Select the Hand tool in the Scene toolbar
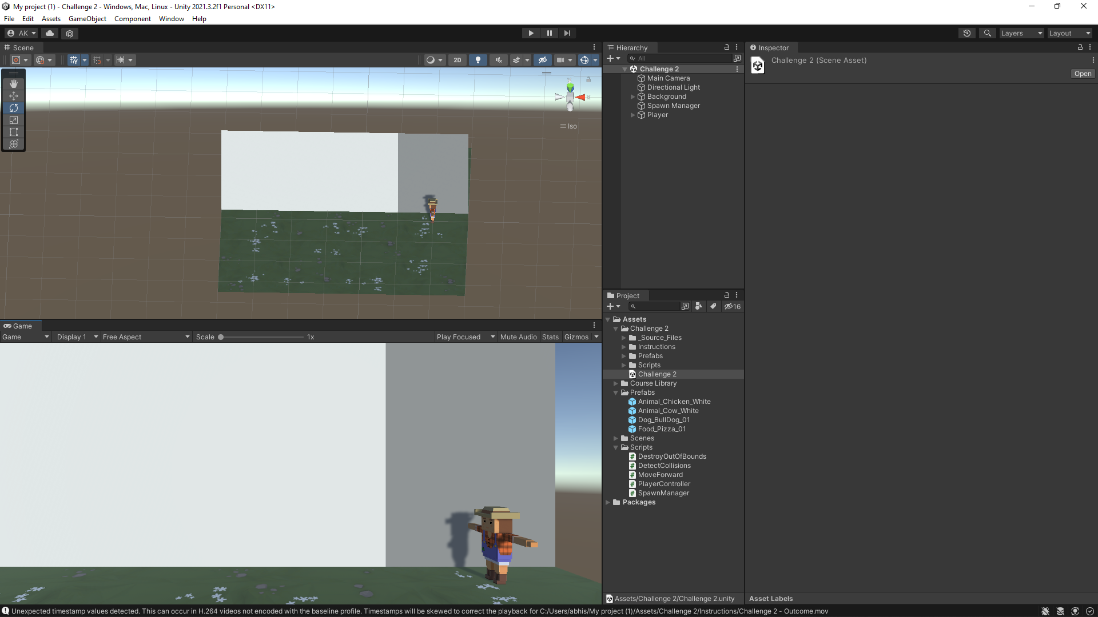 tap(14, 83)
